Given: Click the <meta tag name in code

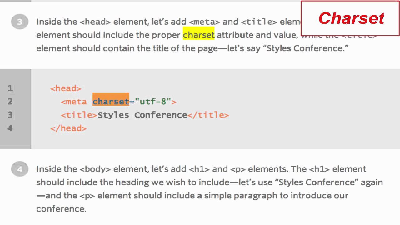Looking at the screenshot, I should (74, 101).
